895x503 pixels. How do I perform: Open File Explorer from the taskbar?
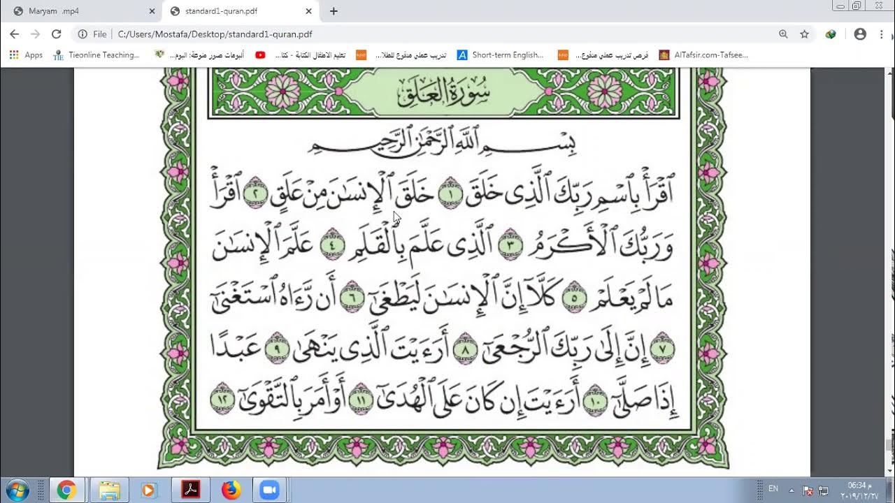coord(108,490)
